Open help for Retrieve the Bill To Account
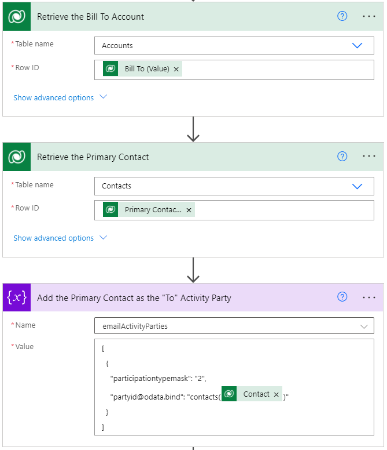Viewport: 387px width, 450px height. (342, 16)
